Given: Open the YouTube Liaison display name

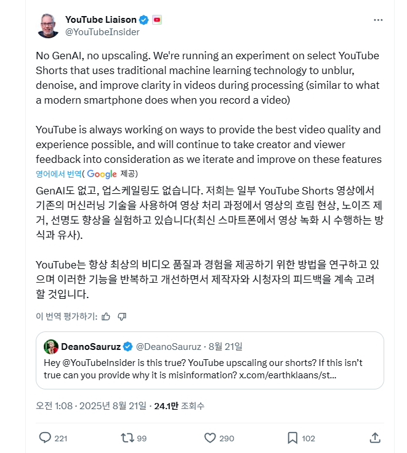Looking at the screenshot, I should (101, 20).
